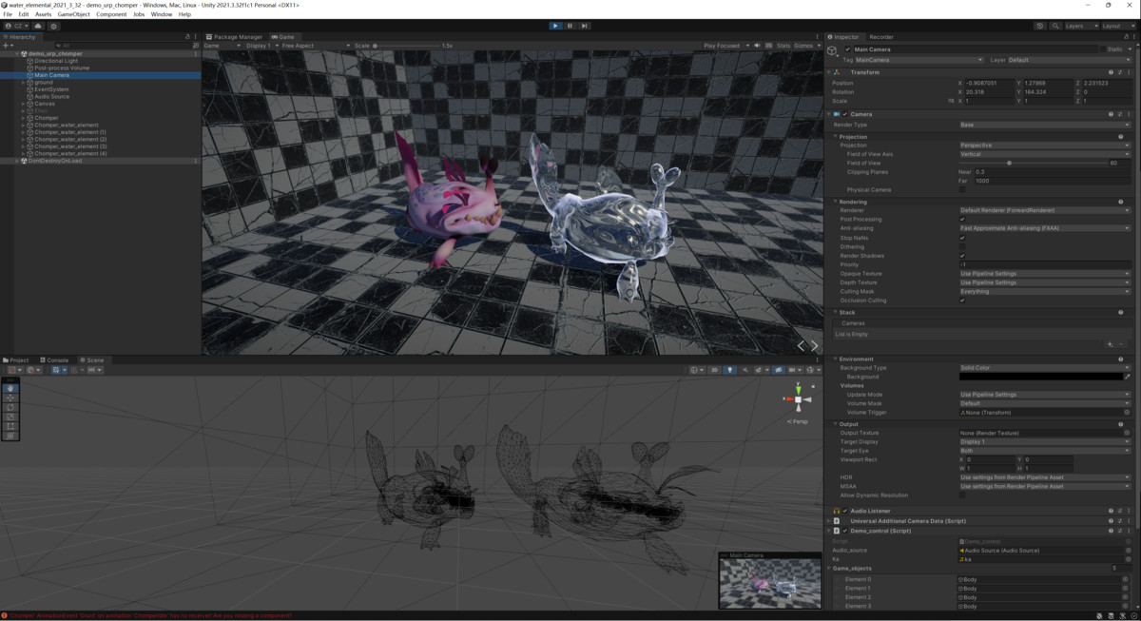Viewport: 1141px width, 621px height.
Task: Open the GameObject menu
Action: tap(74, 14)
